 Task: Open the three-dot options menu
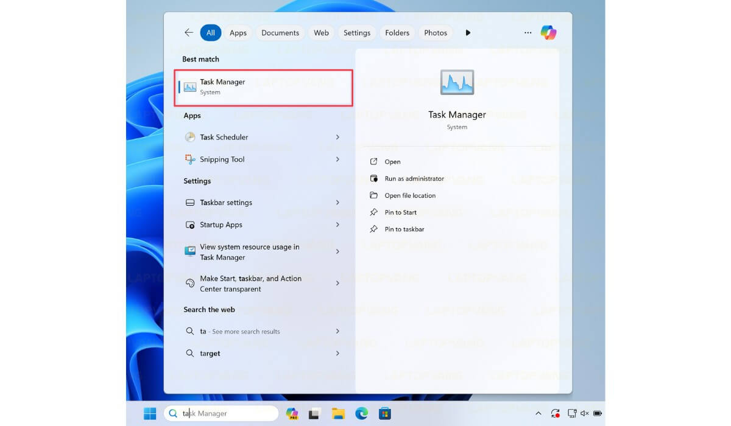[x=528, y=33]
